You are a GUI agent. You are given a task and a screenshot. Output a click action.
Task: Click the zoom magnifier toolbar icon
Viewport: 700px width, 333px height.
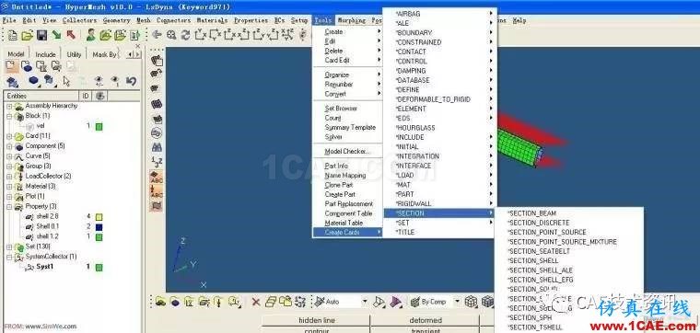(171, 35)
